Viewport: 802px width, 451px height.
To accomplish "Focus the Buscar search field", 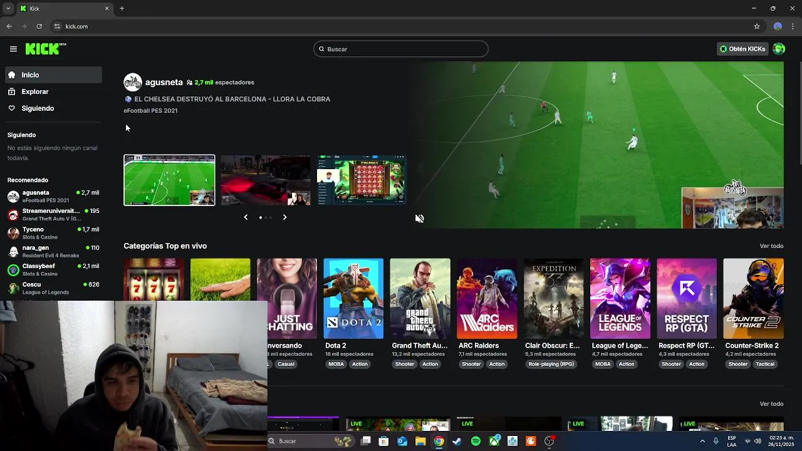I will pyautogui.click(x=401, y=49).
